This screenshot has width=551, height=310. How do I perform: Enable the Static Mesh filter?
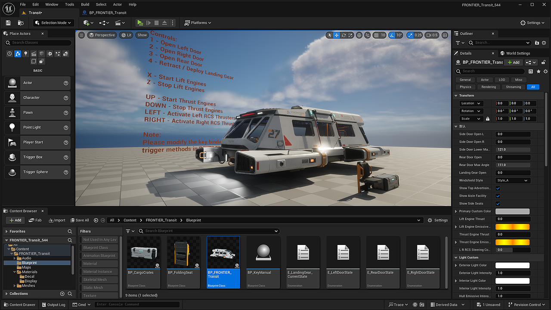99,288
